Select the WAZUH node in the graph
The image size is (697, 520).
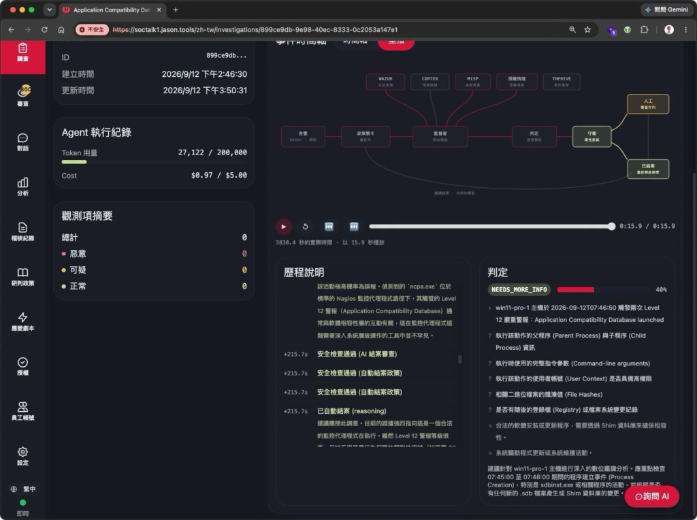[x=385, y=81]
